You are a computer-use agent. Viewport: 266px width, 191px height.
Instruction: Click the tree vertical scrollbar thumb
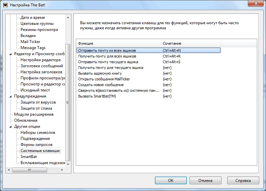tap(68, 102)
